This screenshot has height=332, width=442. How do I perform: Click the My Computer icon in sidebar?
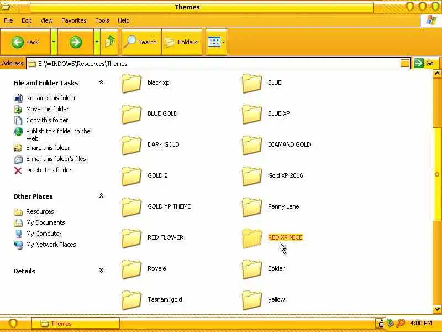click(18, 234)
